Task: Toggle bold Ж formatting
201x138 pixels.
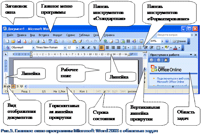Action: pos(83,48)
